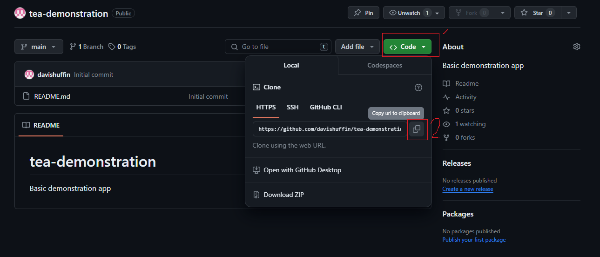600x257 pixels.
Task: Click the Releases heading
Action: coord(457,163)
